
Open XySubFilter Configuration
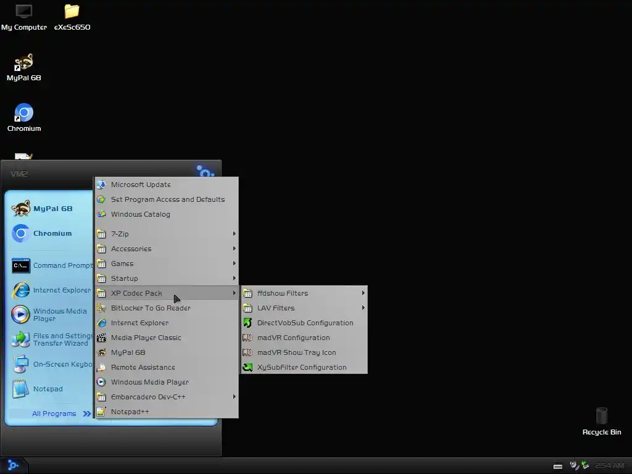[304, 367]
